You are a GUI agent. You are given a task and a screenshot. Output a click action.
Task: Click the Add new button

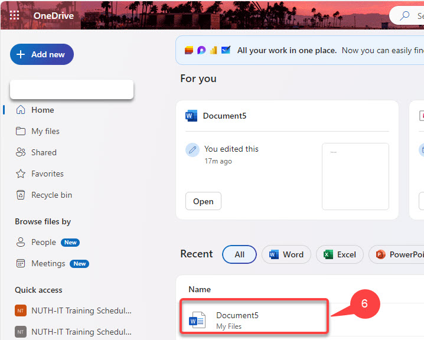pos(42,54)
